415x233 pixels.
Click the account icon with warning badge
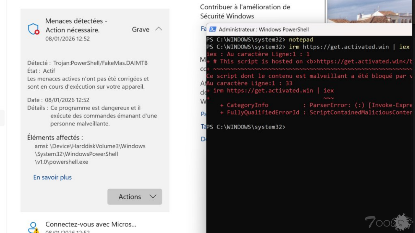pos(33,227)
